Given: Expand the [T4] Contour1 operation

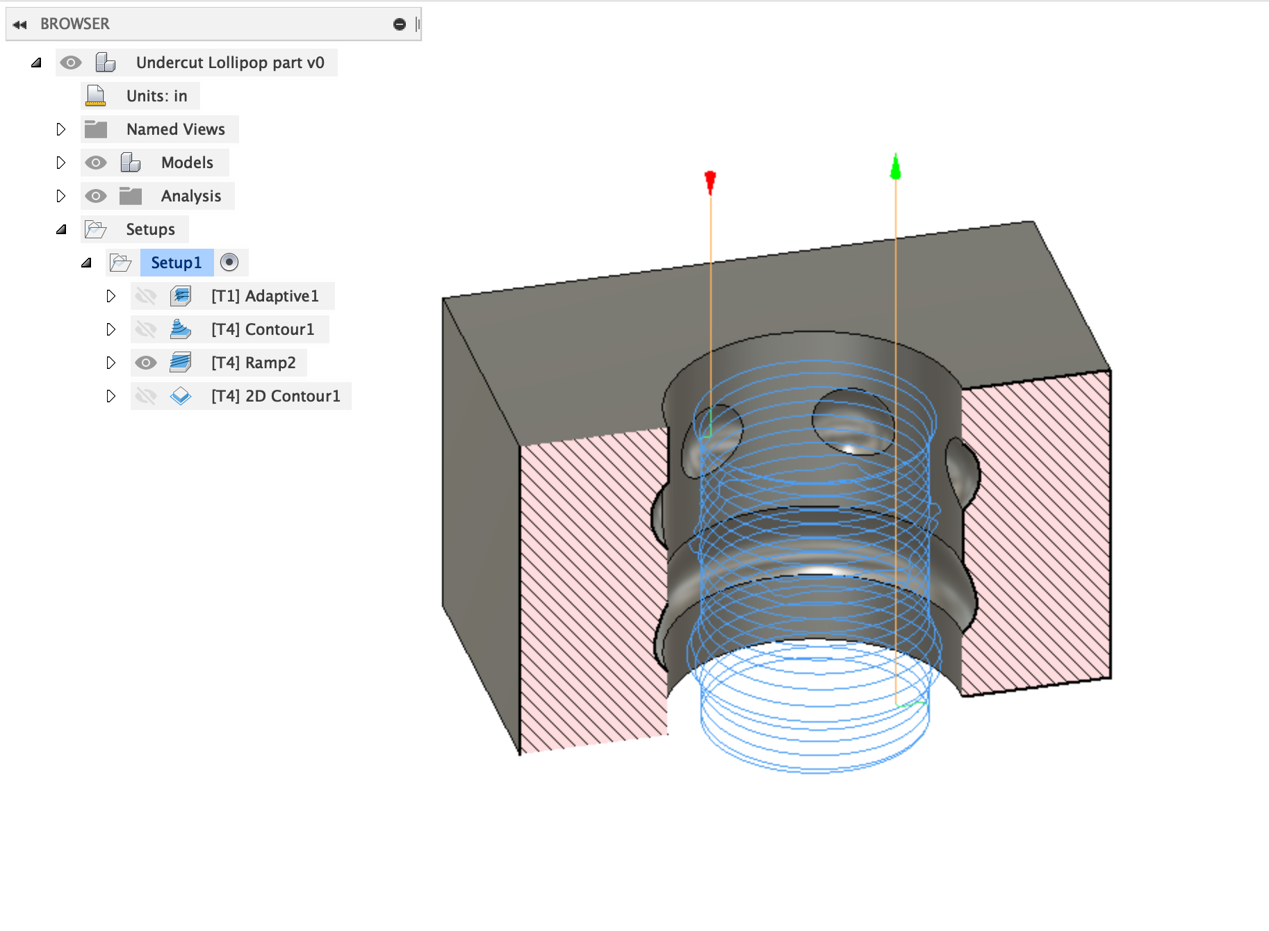Looking at the screenshot, I should [111, 329].
